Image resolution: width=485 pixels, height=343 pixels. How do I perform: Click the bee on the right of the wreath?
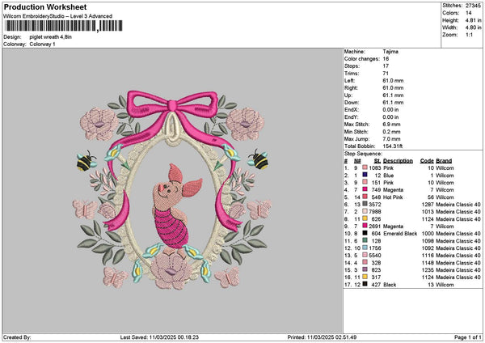259,159
